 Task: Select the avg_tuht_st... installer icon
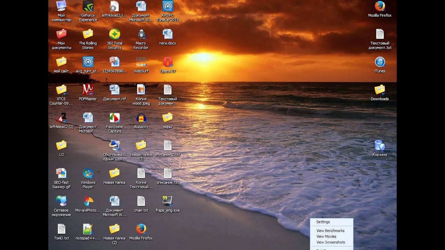[88, 65]
